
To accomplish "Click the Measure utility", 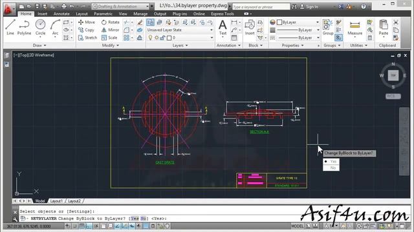I will click(x=354, y=28).
